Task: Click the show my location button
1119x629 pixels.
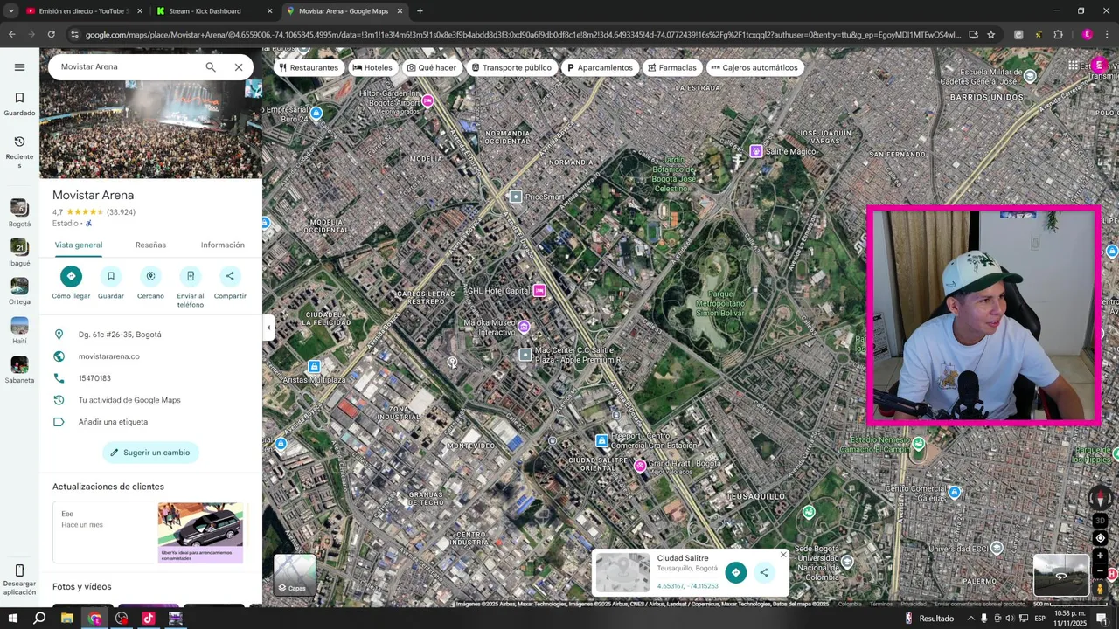Action: point(1100,538)
